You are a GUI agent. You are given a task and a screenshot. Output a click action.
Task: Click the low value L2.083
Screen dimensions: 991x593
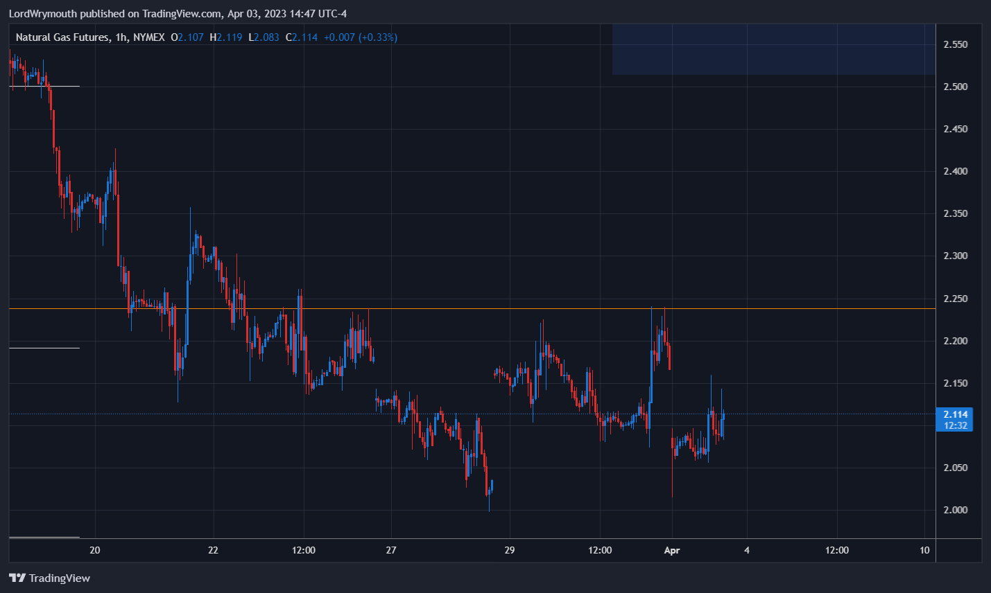(264, 37)
